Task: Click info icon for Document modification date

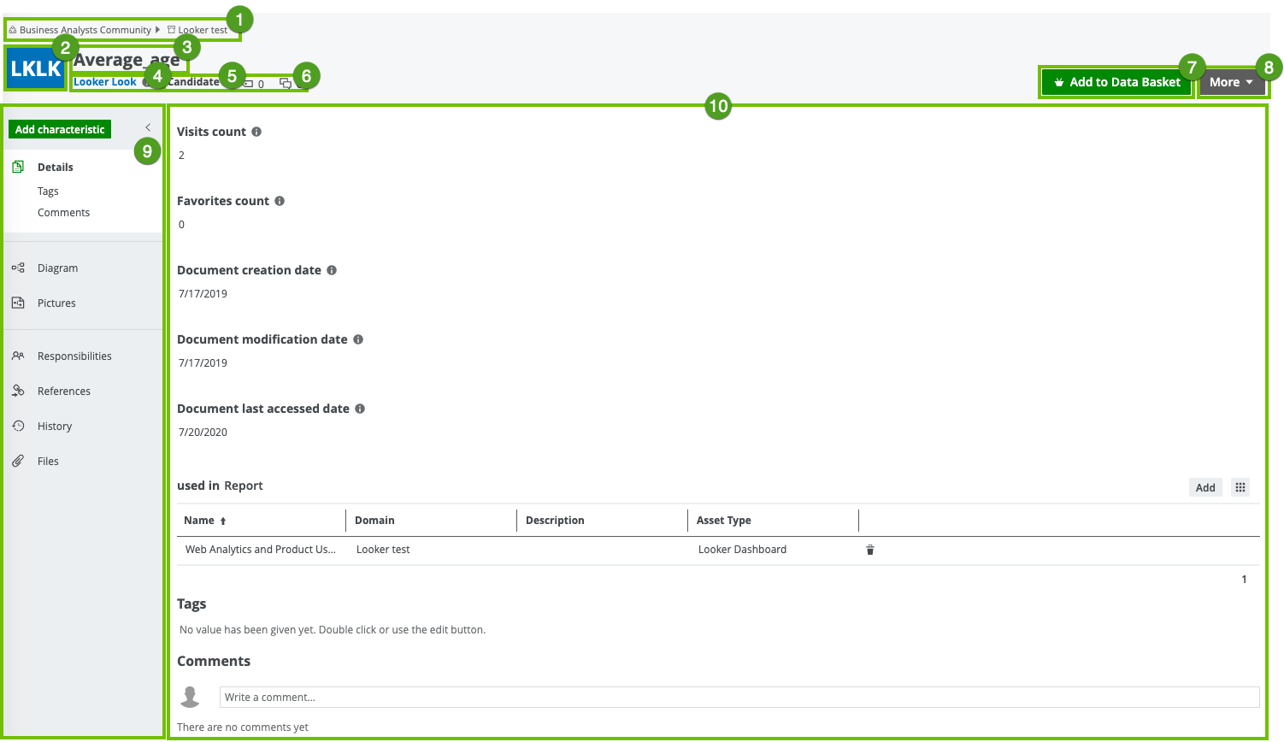Action: pyautogui.click(x=358, y=339)
